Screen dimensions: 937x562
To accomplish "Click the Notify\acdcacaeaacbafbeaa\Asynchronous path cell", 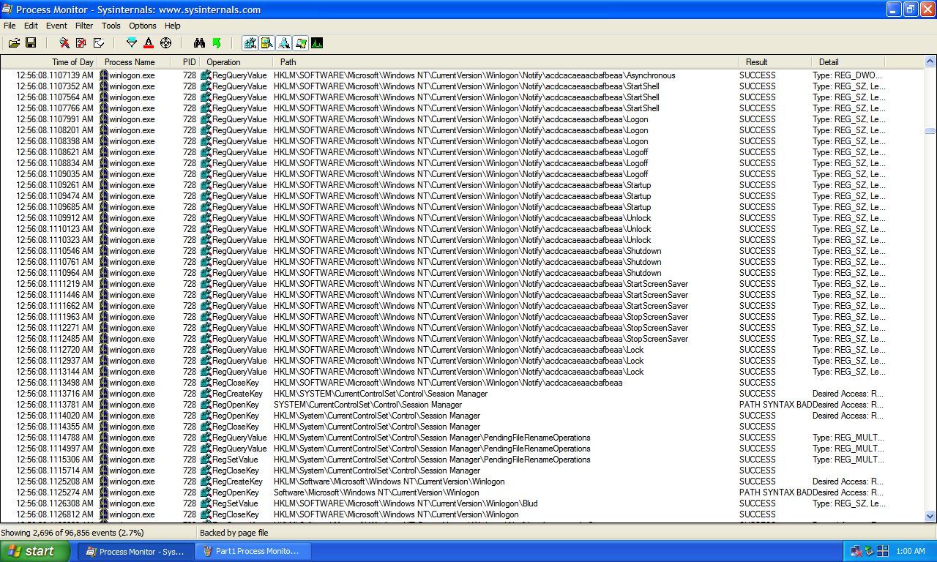I will click(x=474, y=75).
